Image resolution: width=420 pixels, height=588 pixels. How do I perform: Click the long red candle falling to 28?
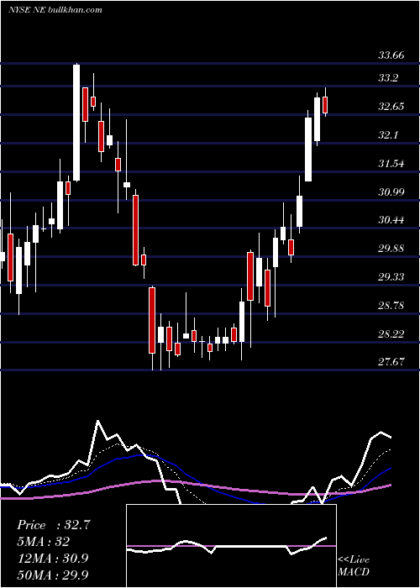click(x=152, y=320)
